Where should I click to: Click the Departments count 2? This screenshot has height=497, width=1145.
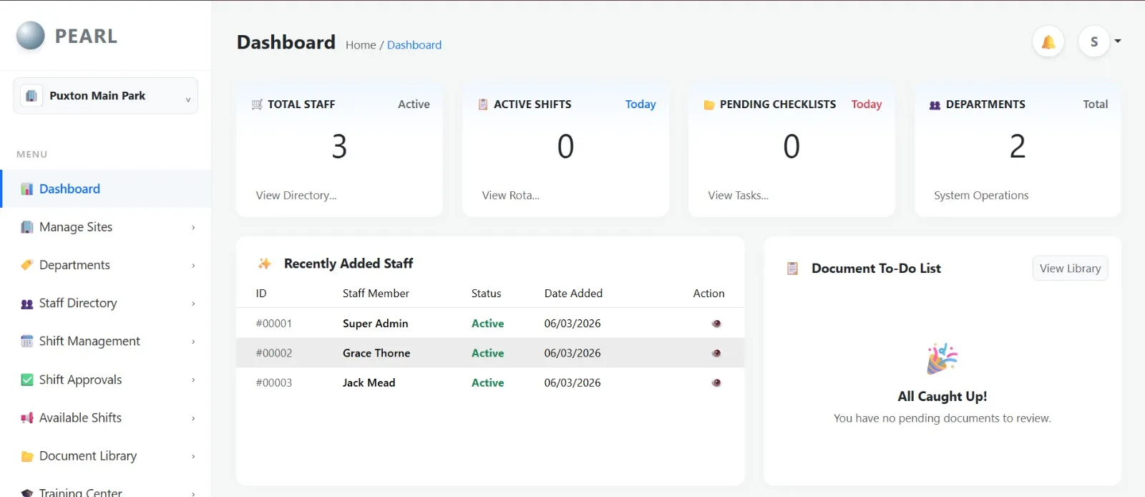[1018, 147]
